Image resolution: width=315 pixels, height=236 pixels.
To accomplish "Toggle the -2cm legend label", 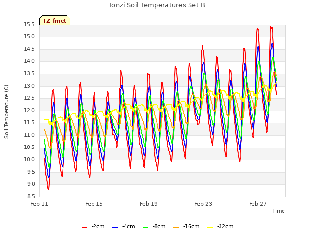I will pos(98,226).
